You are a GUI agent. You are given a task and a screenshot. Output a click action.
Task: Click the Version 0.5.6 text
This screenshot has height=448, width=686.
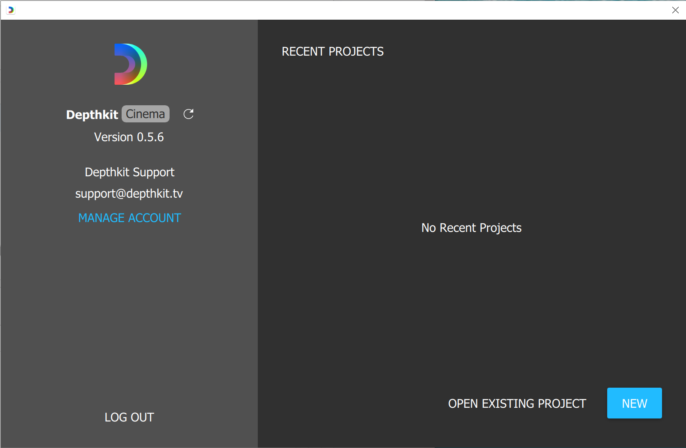coord(129,137)
